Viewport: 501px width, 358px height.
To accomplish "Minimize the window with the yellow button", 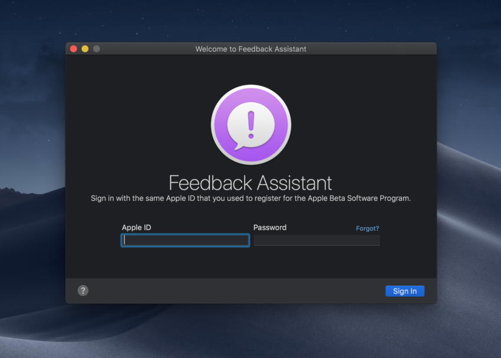I will pyautogui.click(x=85, y=49).
